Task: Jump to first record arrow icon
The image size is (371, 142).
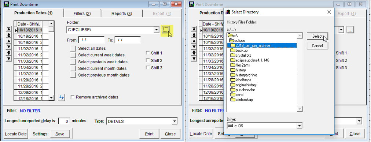Action: point(9,29)
